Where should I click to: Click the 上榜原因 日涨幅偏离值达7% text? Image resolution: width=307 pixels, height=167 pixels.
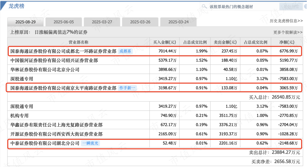[49, 32]
